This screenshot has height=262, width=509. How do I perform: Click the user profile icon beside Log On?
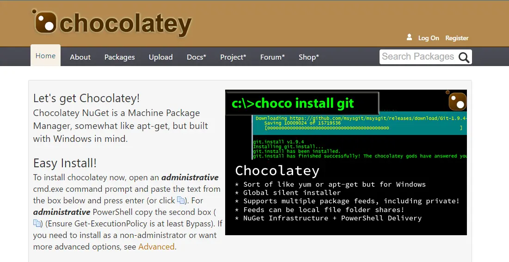pos(409,37)
